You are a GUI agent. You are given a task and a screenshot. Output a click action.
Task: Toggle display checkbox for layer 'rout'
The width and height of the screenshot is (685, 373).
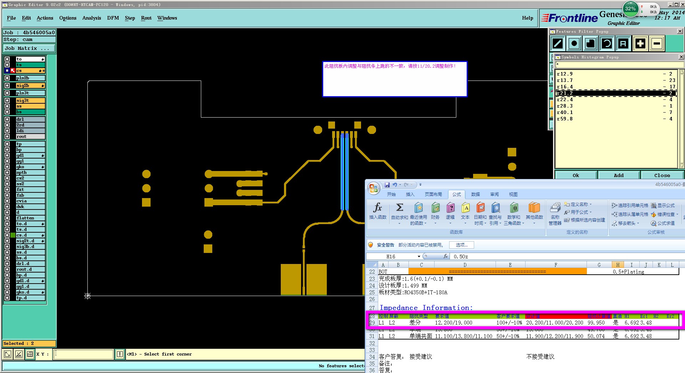click(7, 136)
